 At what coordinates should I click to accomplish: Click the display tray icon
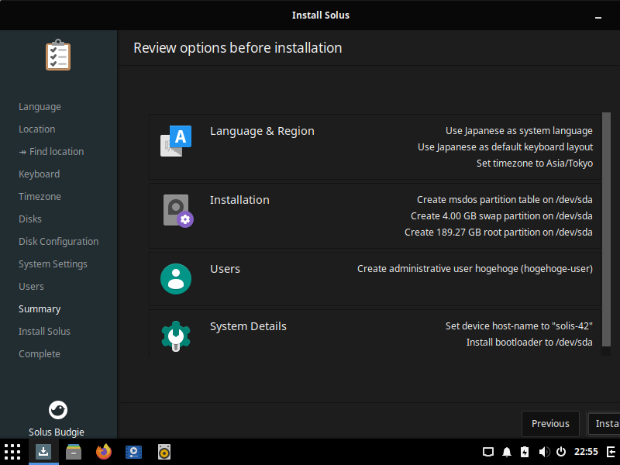click(x=488, y=452)
